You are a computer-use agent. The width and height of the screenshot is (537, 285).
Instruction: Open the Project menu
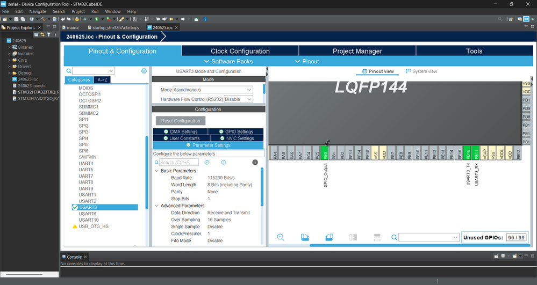78,11
